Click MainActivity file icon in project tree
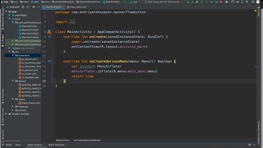The width and height of the screenshot is (263, 148). tap(20, 26)
